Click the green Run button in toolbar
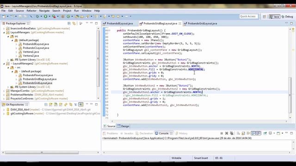This screenshot has height=166, width=296. coord(45,17)
